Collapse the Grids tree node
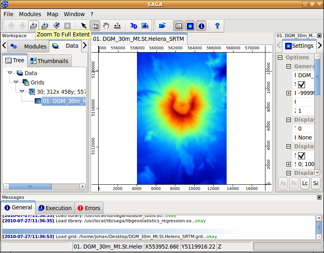Screen dimensions: 324x253 click(16, 82)
